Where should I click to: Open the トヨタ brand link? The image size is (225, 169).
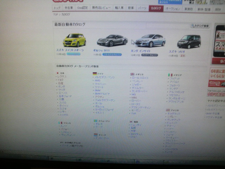(60, 80)
